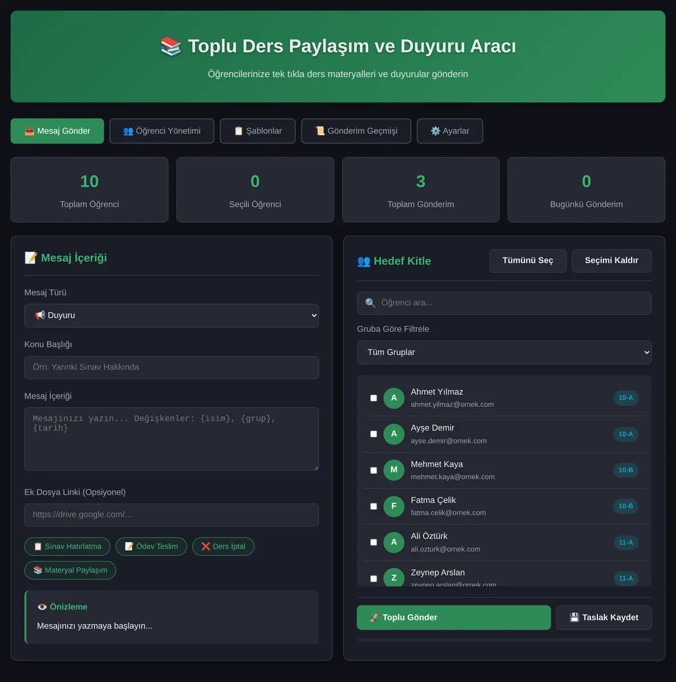
Task: Check Mehmet Kaya as recipient
Action: [373, 470]
